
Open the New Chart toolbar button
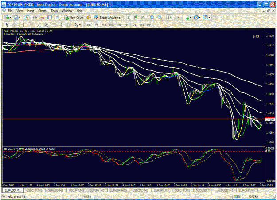tap(8, 17)
